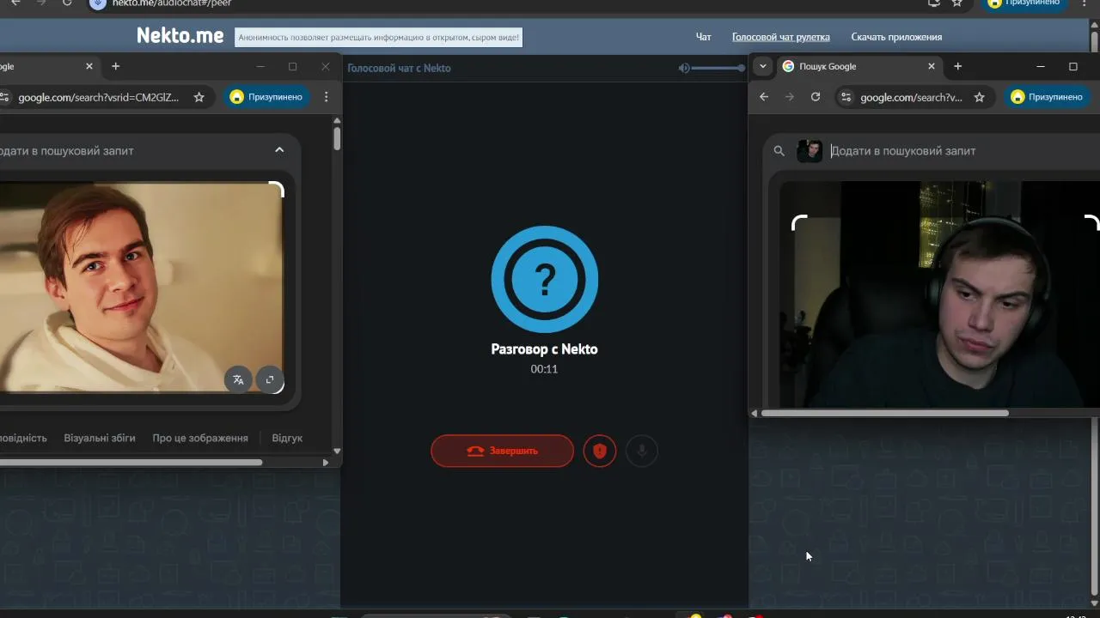Click the red shield report icon
Viewport: 1100px width, 618px height.
(600, 451)
